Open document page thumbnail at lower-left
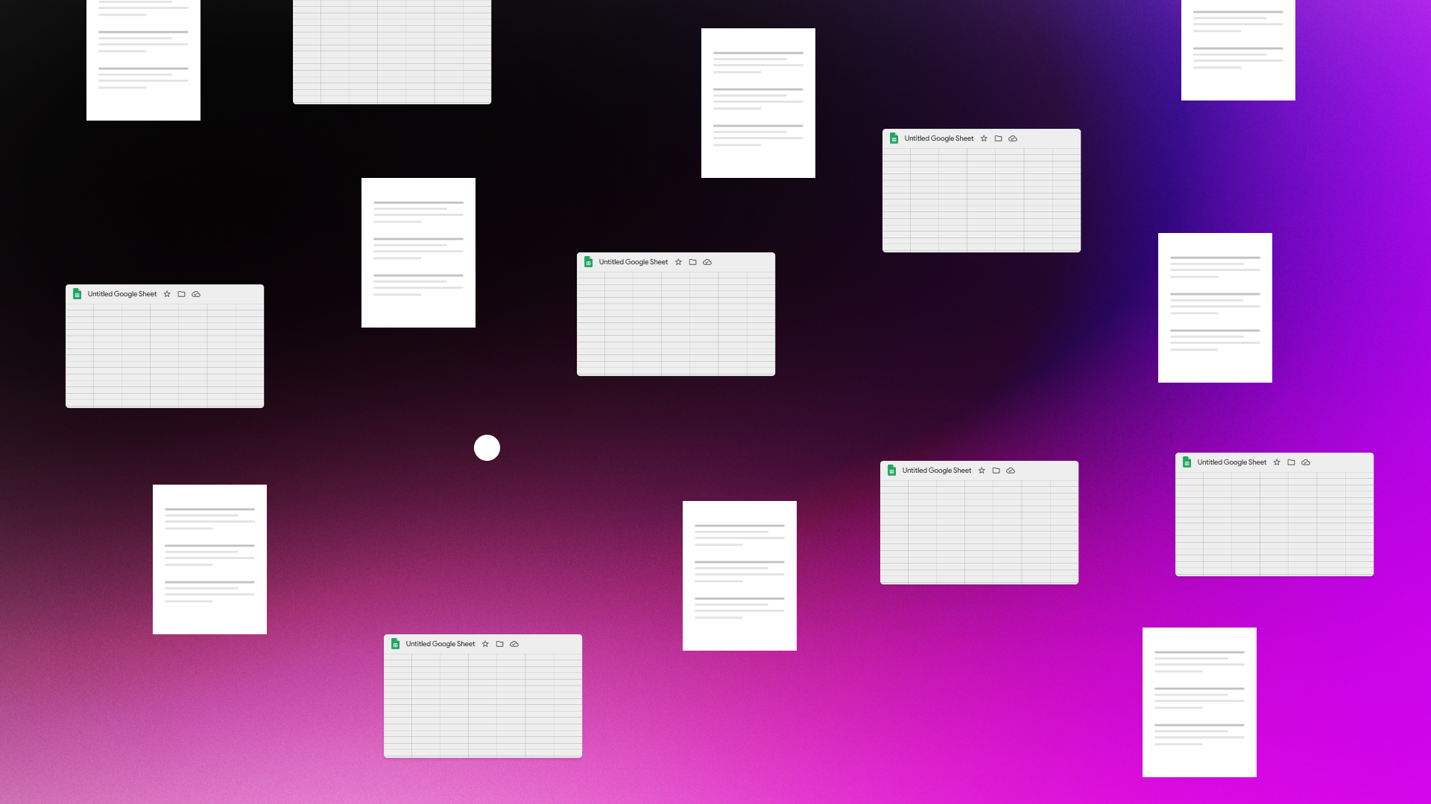Image resolution: width=1431 pixels, height=804 pixels. pyautogui.click(x=209, y=559)
